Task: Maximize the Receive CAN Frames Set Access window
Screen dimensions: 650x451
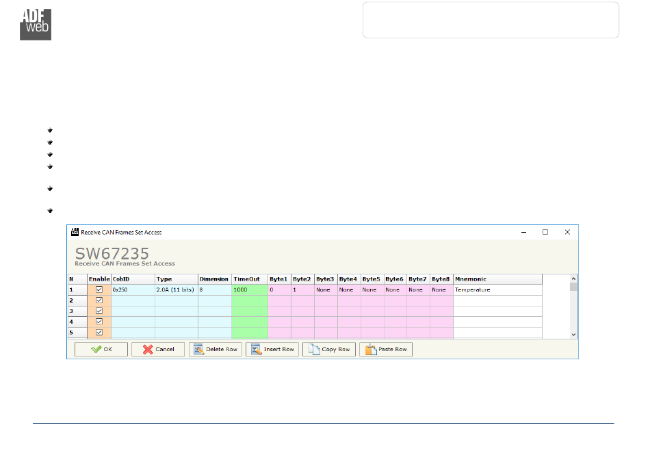Action: [x=545, y=232]
